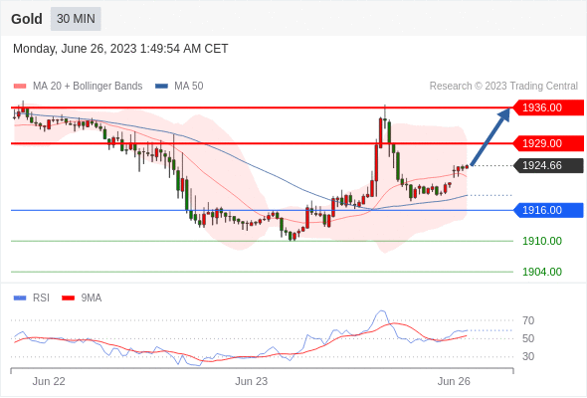The height and width of the screenshot is (398, 587).
Task: Click the 1929.00 resistance price tag
Action: click(548, 143)
